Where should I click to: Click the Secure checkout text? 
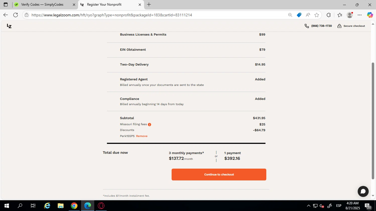tap(354, 26)
